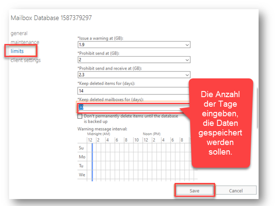Switch to the maintenance tab

[25, 42]
